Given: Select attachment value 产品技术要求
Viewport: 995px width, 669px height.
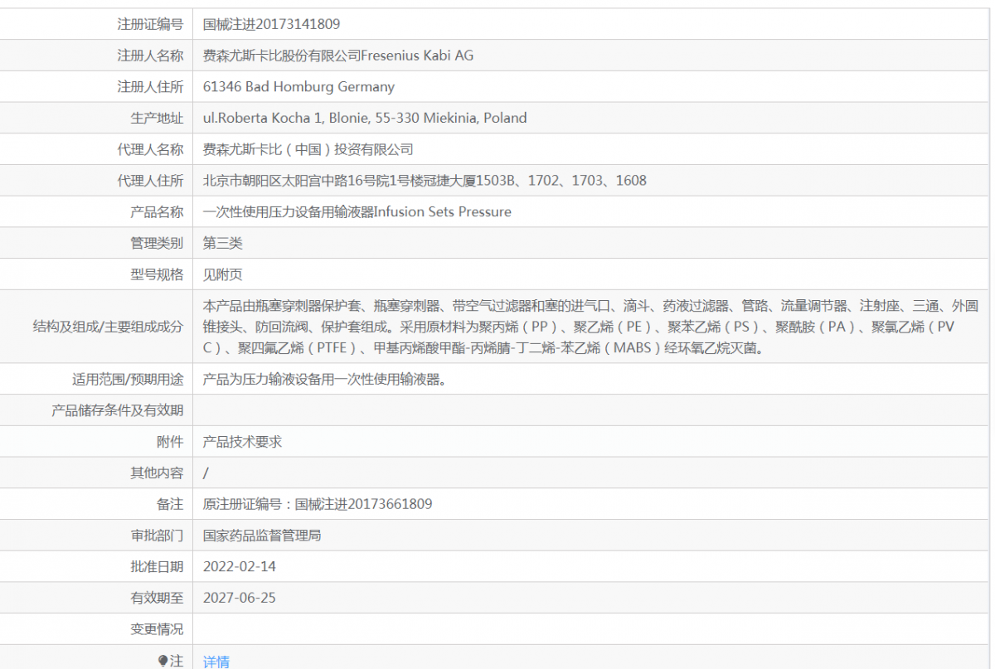Looking at the screenshot, I should 243,442.
